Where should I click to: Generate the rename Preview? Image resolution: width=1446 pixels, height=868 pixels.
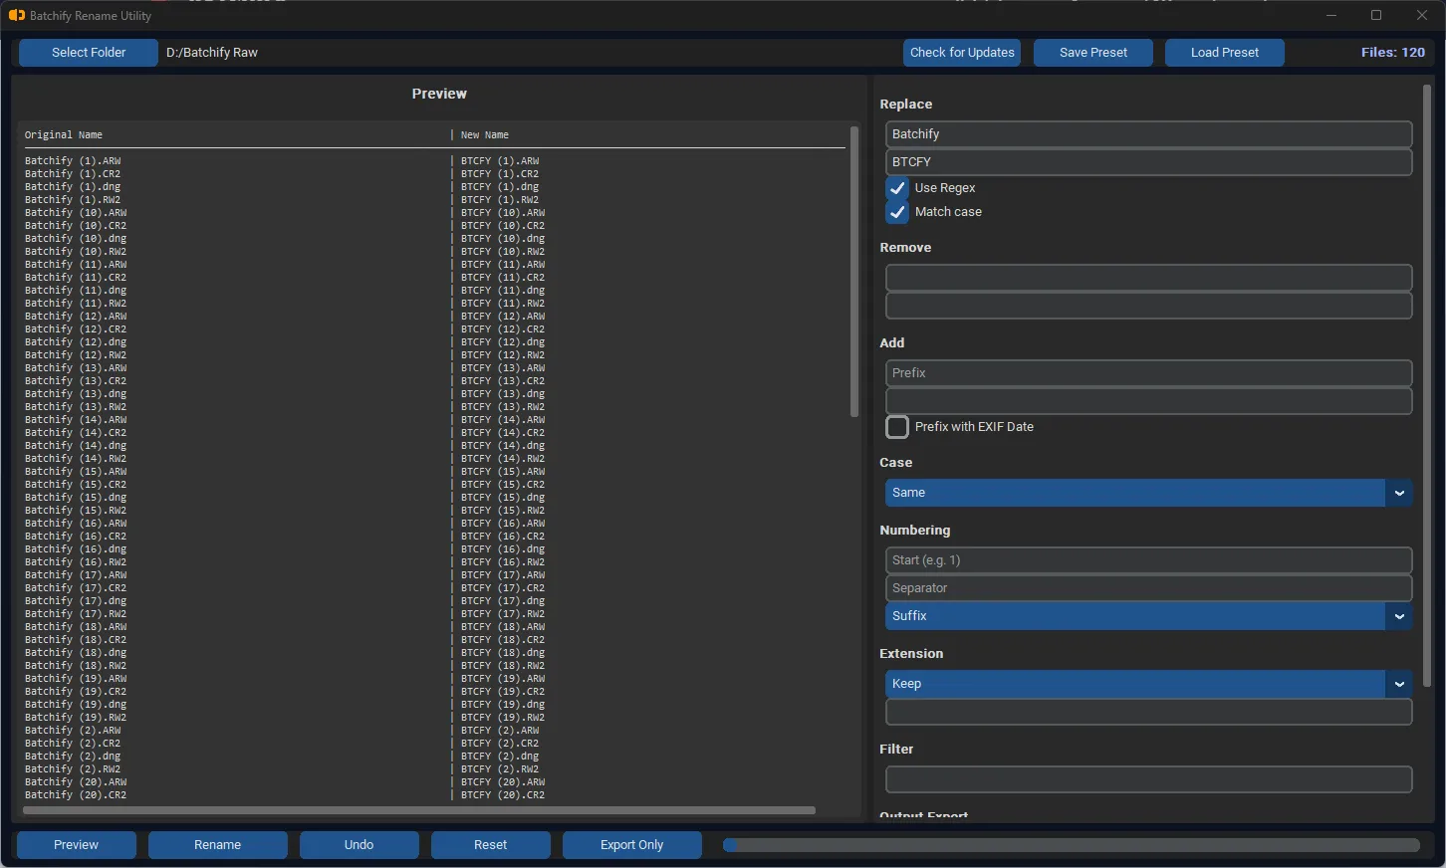pos(76,844)
